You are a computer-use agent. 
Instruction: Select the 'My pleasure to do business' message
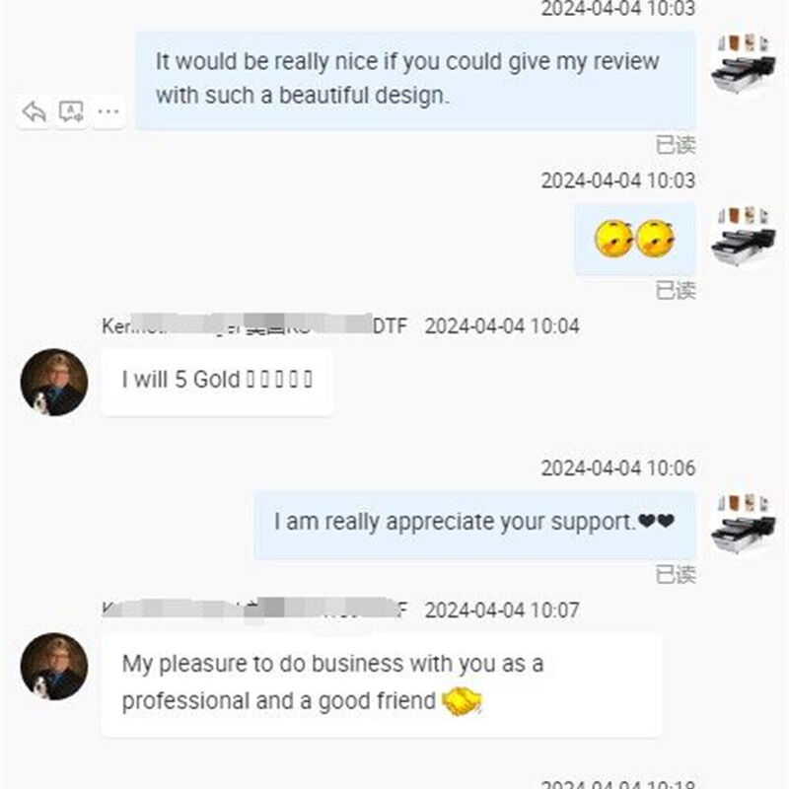coord(382,685)
